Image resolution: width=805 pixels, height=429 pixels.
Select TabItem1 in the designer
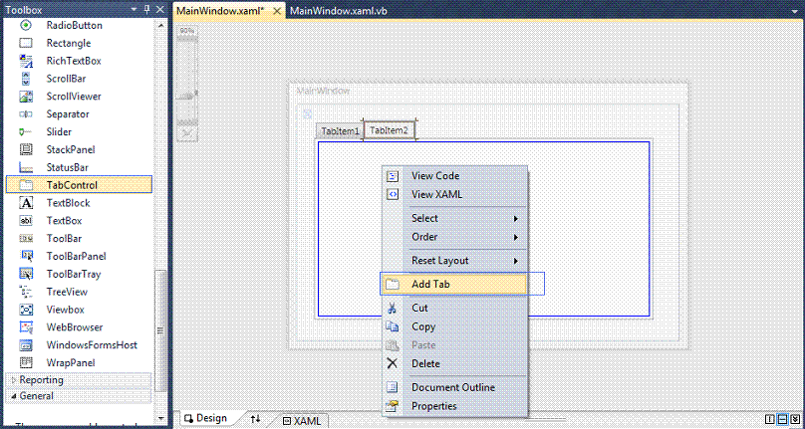coord(340,131)
